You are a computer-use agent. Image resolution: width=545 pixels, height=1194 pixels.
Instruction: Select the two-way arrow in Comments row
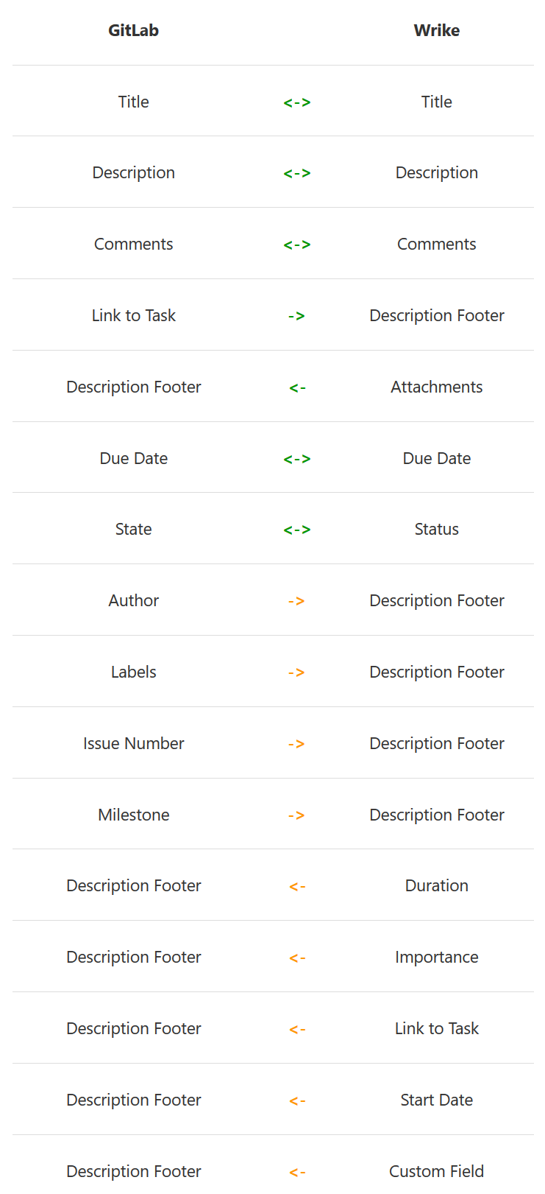(297, 245)
